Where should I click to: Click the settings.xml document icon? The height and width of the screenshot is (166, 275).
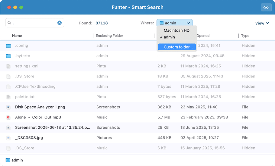[x=8, y=66]
